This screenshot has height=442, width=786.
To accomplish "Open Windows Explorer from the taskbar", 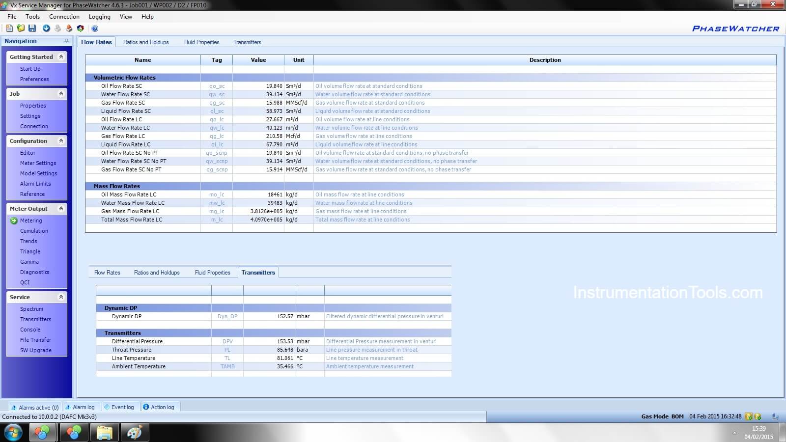I will (104, 433).
